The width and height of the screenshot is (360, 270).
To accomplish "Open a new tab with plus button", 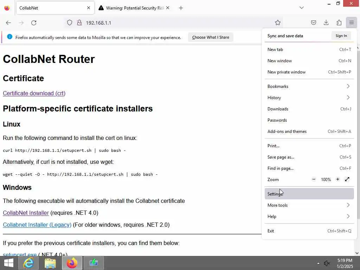I will pyautogui.click(x=181, y=8).
